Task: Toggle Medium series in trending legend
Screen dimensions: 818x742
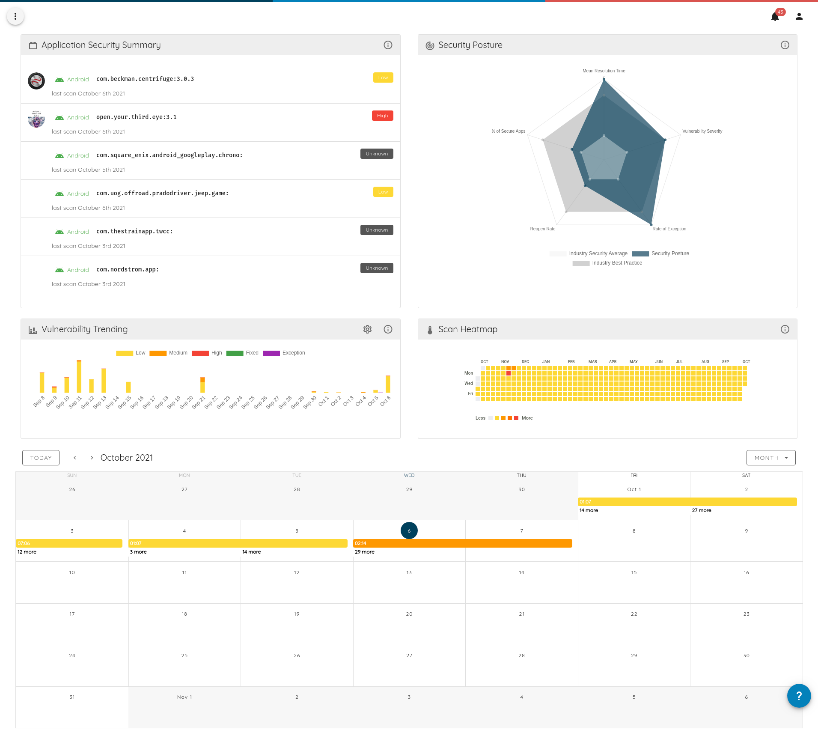Action: coord(169,353)
